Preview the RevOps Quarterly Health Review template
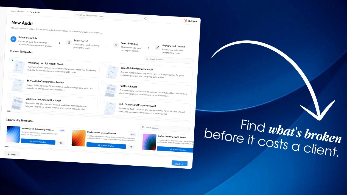Viewport: 347px width, 195px height. (175, 149)
